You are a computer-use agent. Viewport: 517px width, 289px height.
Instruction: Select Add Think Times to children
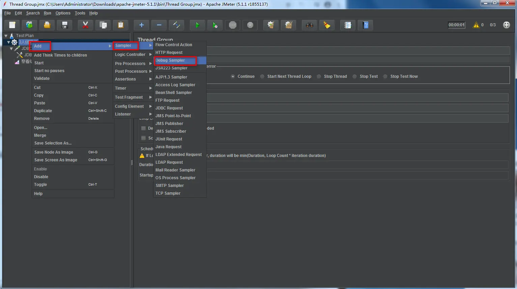pos(73,55)
